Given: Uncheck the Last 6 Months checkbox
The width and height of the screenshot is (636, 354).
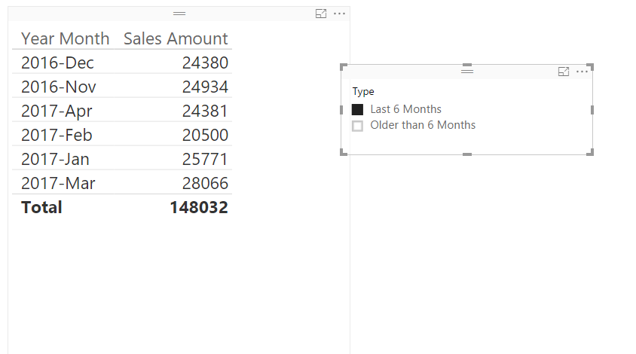Looking at the screenshot, I should click(357, 109).
